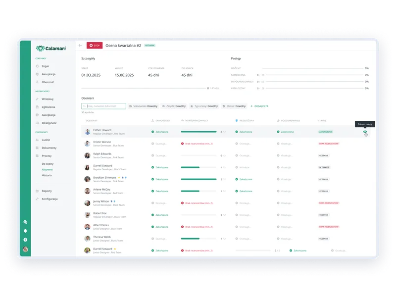Click the help question mark icon

tap(25, 240)
